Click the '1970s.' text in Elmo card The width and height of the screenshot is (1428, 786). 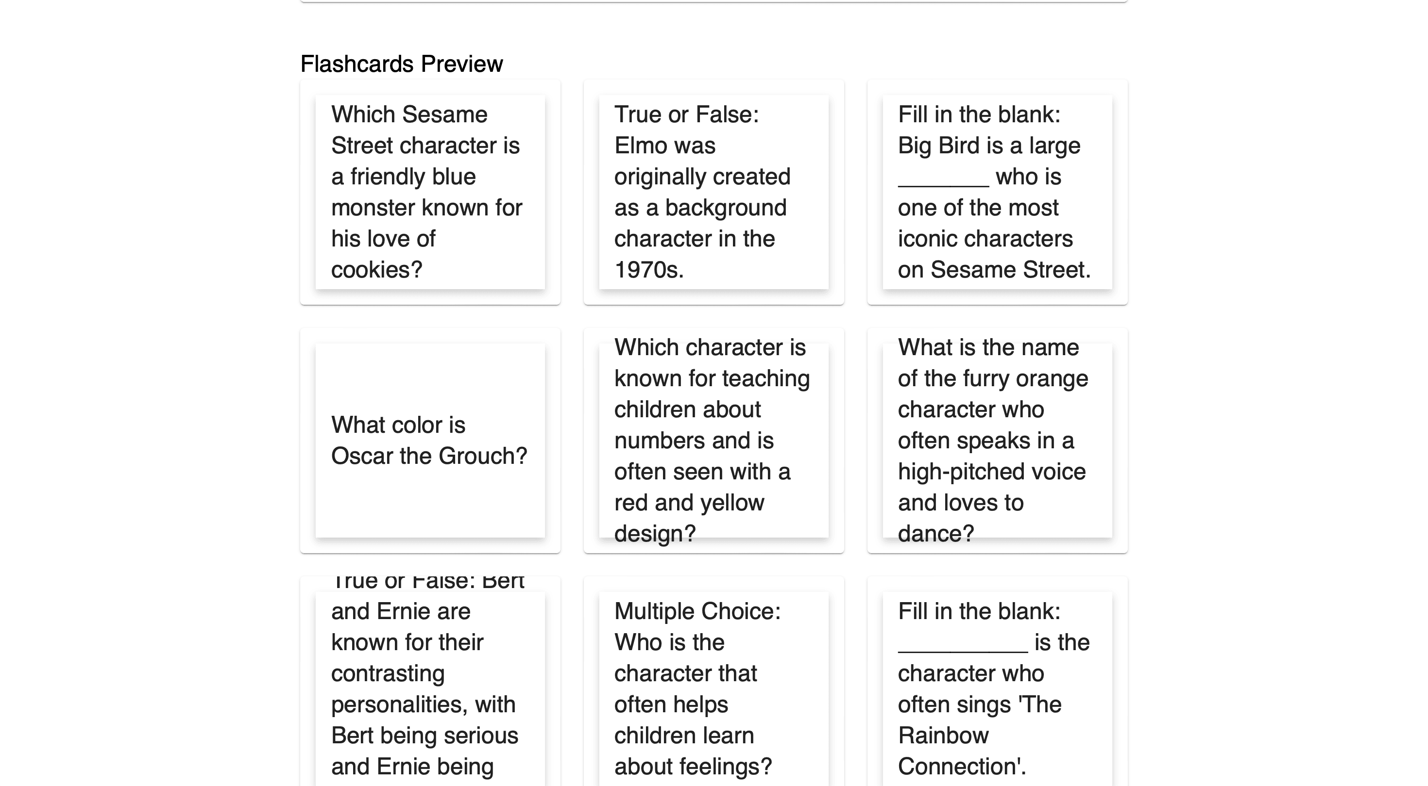click(649, 270)
